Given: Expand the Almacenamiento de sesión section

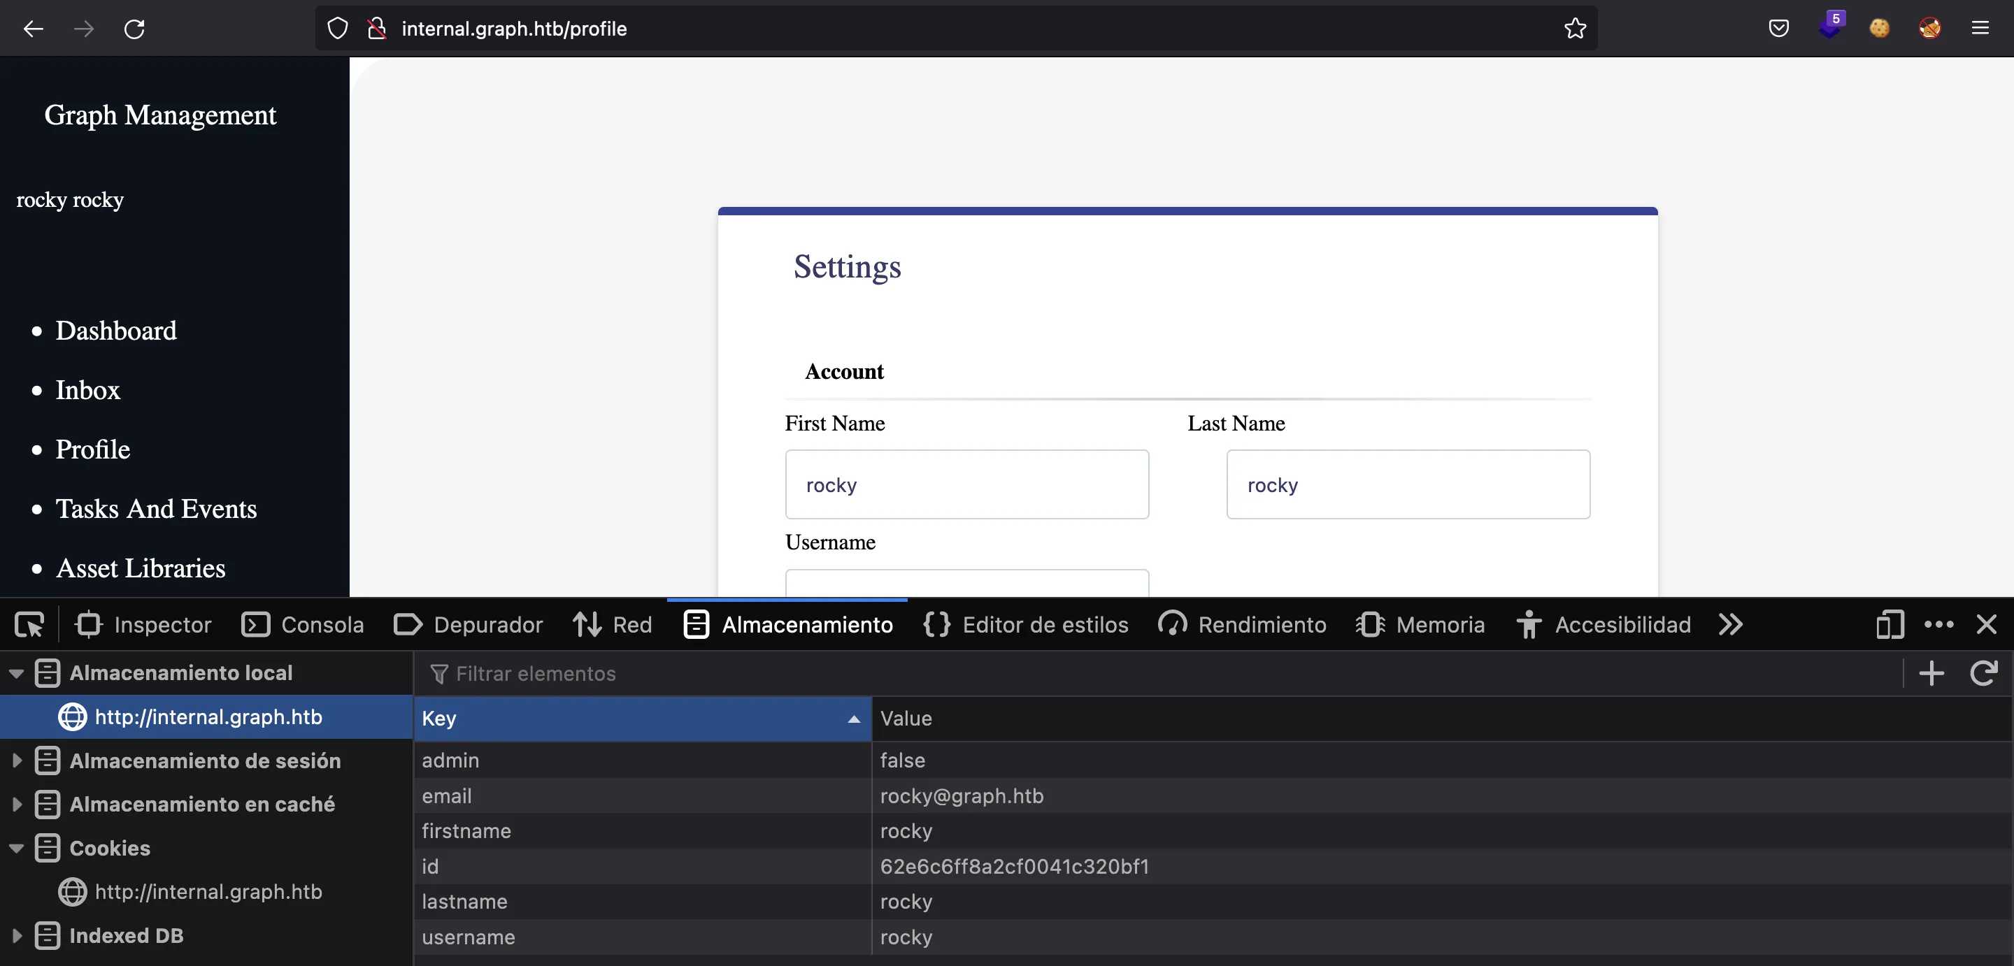Looking at the screenshot, I should pyautogui.click(x=15, y=759).
